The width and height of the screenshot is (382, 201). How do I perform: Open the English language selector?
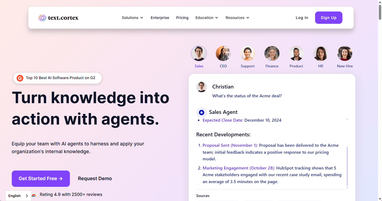click(18, 196)
